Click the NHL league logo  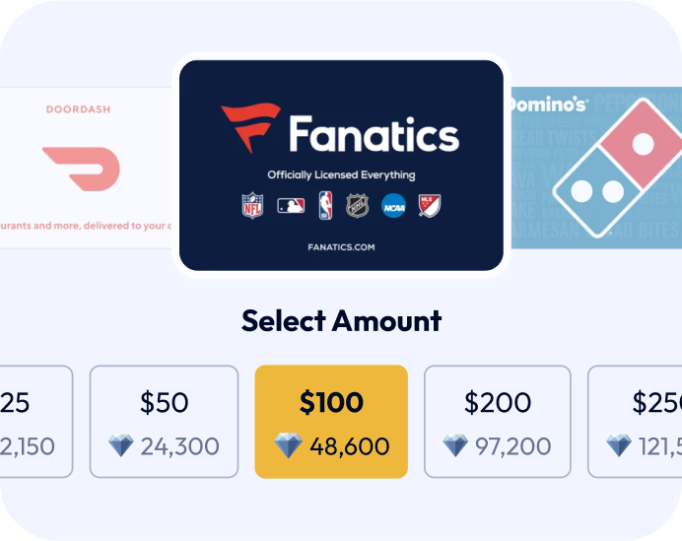click(x=358, y=205)
